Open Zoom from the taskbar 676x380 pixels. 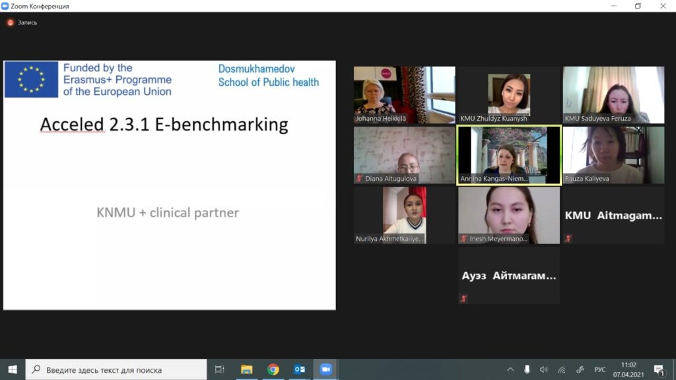click(325, 369)
